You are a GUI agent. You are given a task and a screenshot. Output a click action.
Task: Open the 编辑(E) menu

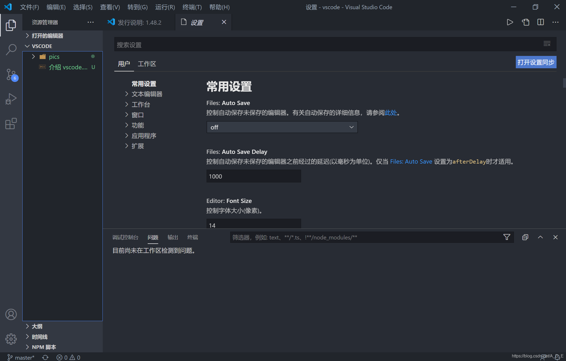(56, 7)
